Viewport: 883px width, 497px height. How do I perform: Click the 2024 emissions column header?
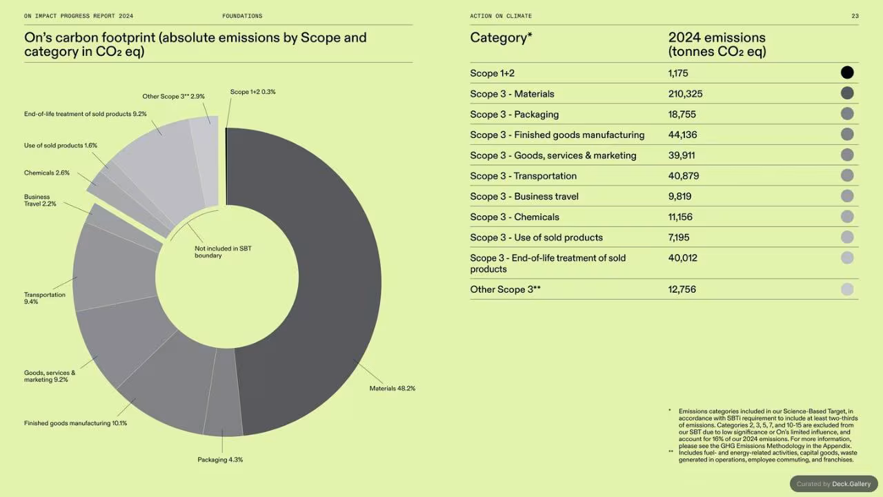point(717,44)
